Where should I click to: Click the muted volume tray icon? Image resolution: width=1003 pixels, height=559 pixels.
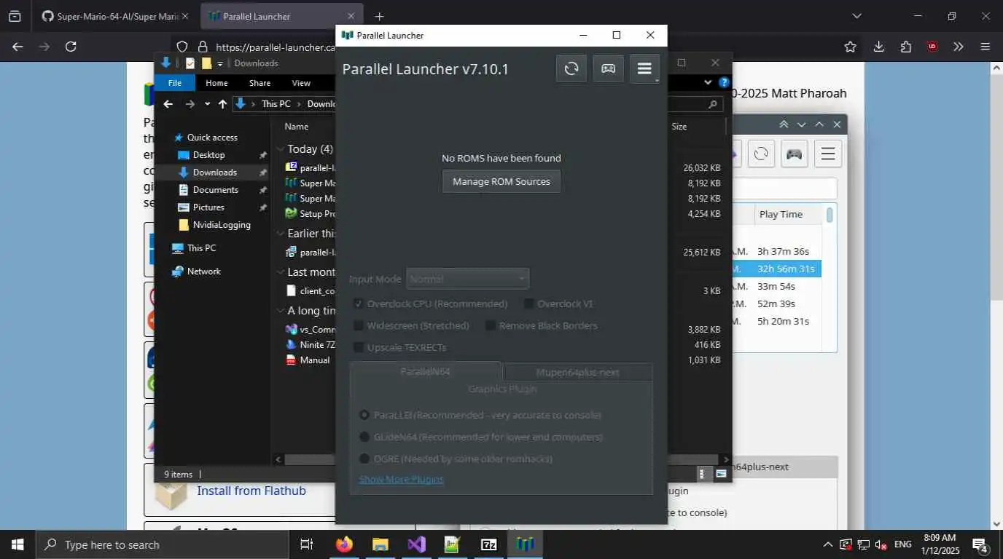[x=881, y=544]
